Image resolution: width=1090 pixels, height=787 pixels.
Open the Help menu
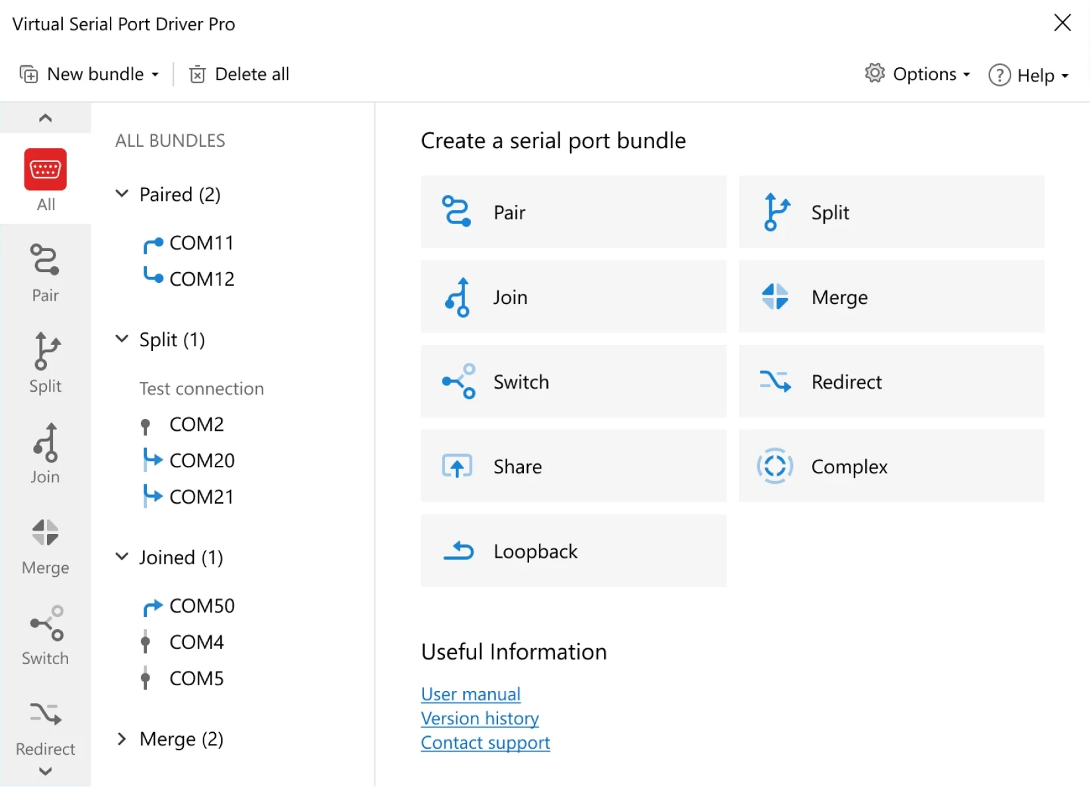tap(1028, 75)
